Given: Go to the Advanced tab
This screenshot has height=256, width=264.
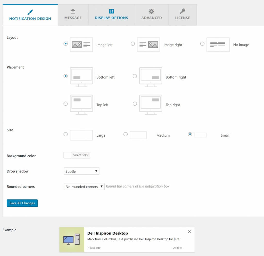Looking at the screenshot, I should 152,15.
